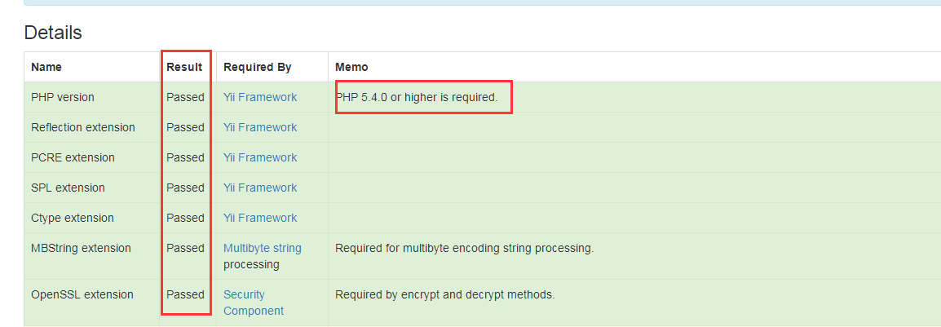Select the PHP version name cell
The image size is (941, 327).
tap(63, 97)
